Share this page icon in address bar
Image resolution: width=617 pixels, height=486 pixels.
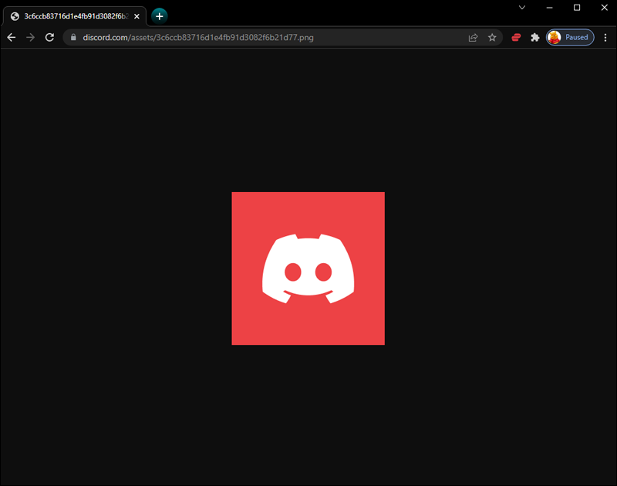(473, 37)
